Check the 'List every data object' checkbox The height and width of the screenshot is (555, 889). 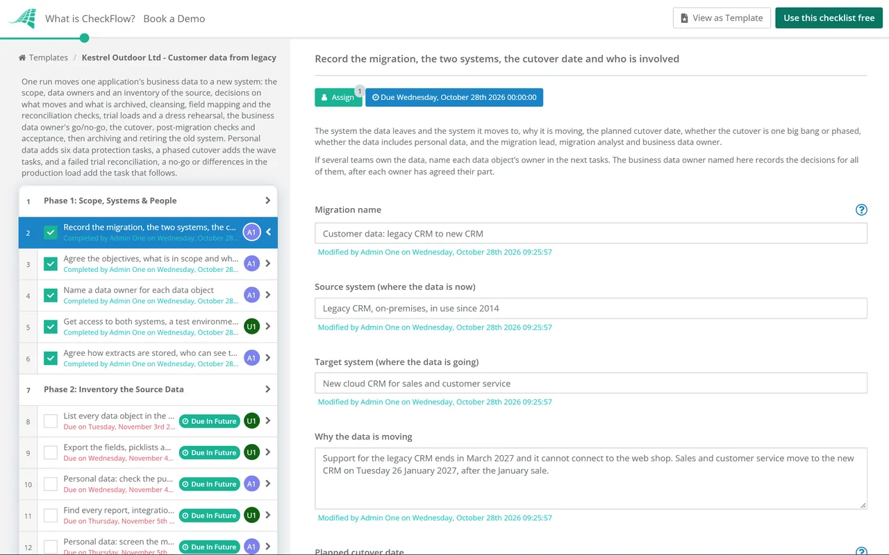pyautogui.click(x=51, y=420)
